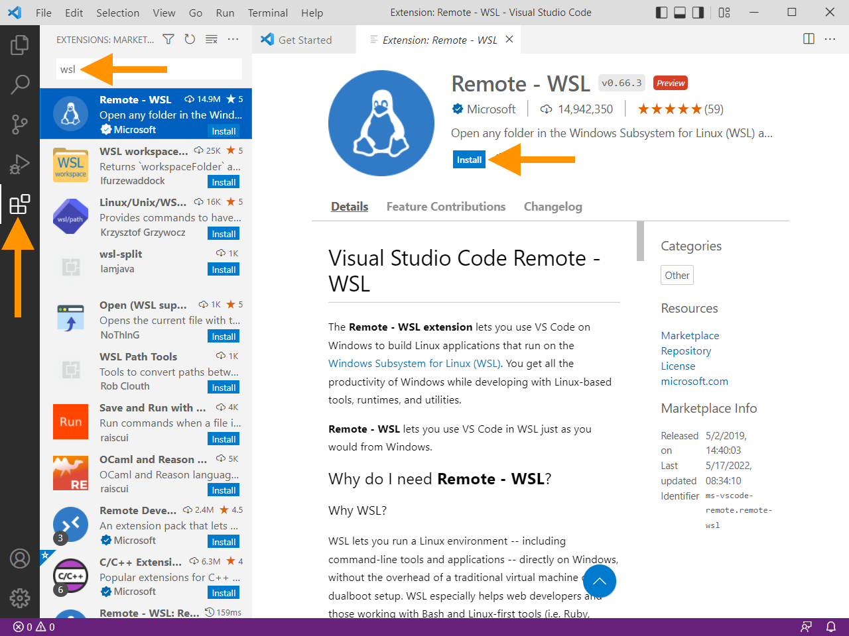The image size is (849, 636).
Task: Click the Other category tag
Action: [x=677, y=276]
